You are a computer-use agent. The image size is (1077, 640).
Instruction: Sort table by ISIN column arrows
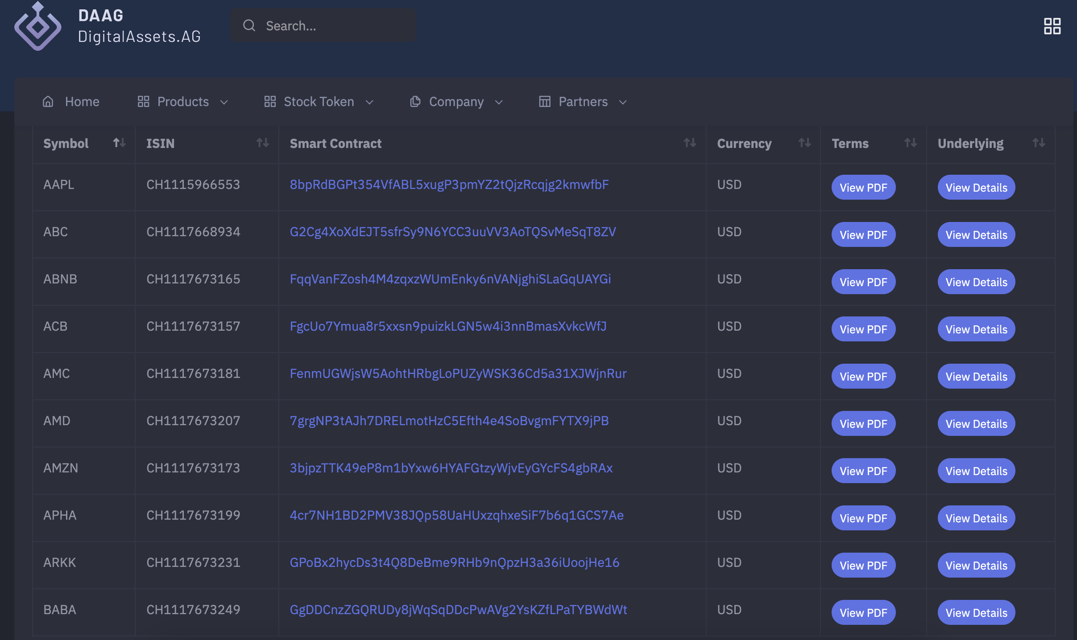click(263, 143)
